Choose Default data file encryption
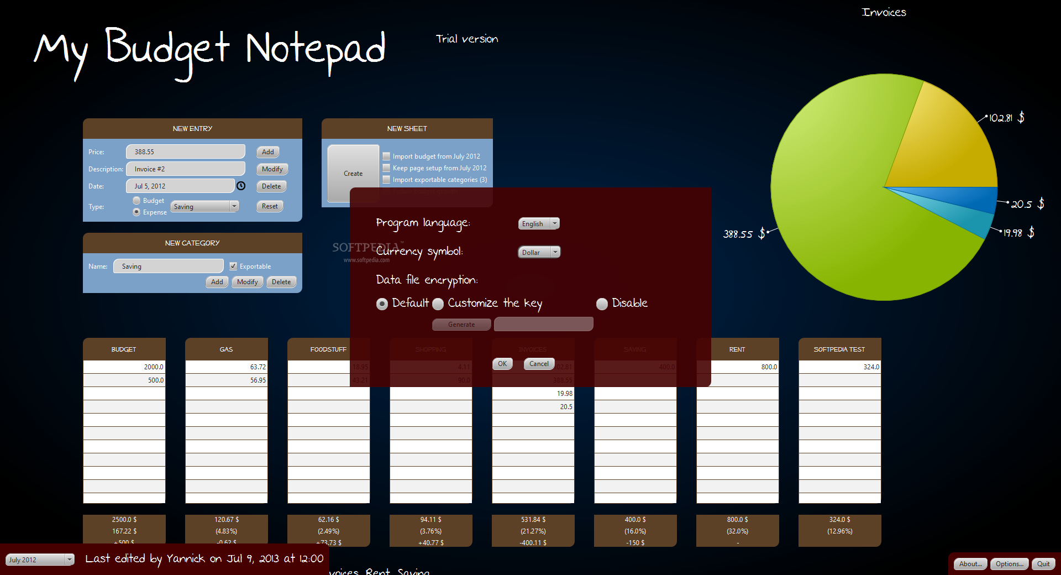Viewport: 1061px width, 575px height. [x=382, y=304]
